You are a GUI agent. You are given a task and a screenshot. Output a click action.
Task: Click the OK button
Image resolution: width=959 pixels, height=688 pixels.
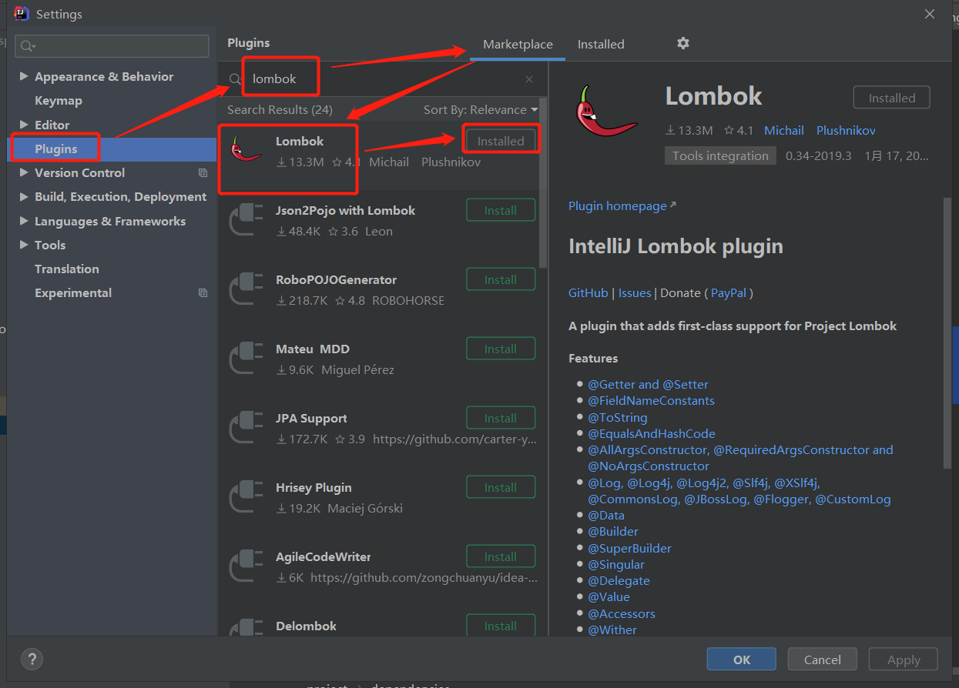tap(741, 660)
